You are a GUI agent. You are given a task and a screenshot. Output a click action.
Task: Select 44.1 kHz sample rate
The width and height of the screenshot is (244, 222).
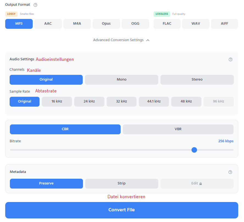(x=154, y=101)
